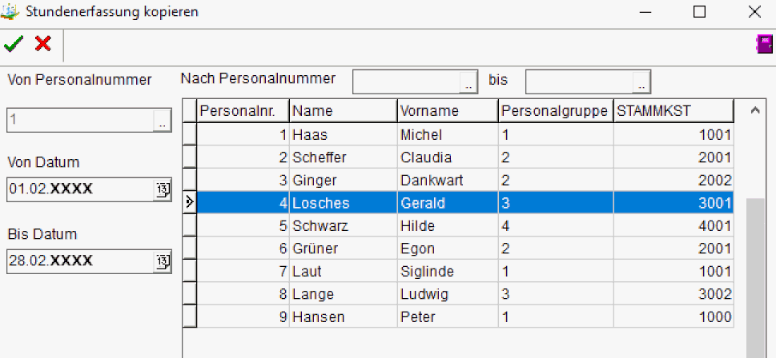This screenshot has width=776, height=358.
Task: Click the vertical scrollbar thumb
Action: [754, 277]
